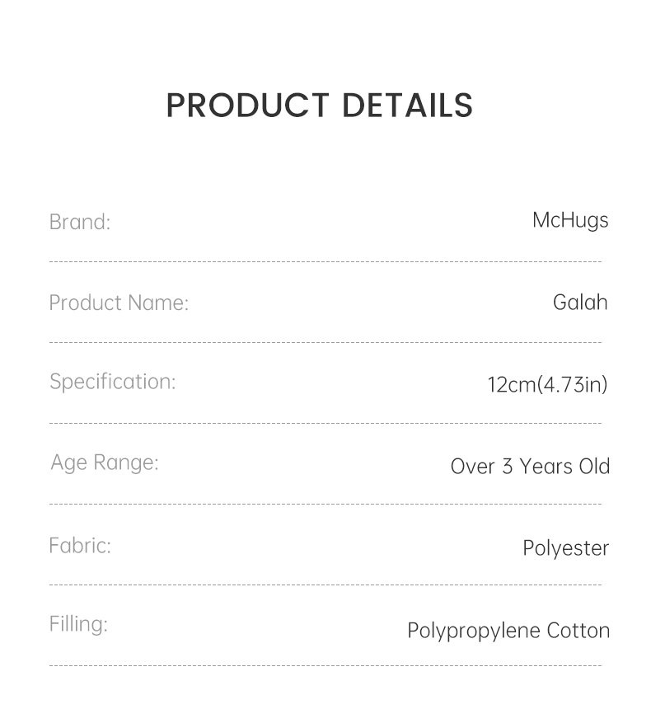Click the Brand label
651x709 pixels.
(x=80, y=222)
